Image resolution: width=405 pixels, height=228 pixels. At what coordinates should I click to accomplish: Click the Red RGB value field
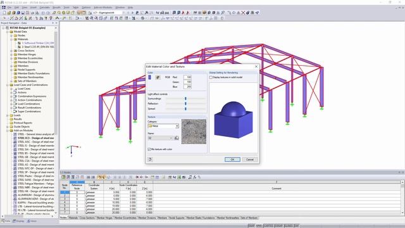tap(187, 77)
